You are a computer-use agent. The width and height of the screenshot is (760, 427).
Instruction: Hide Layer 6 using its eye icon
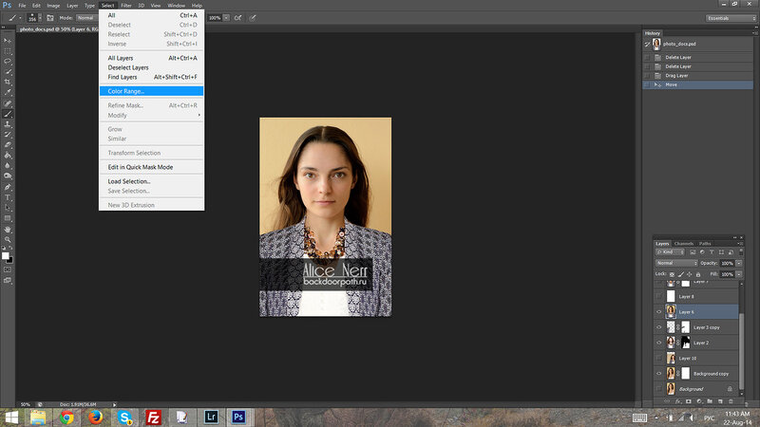[658, 311]
